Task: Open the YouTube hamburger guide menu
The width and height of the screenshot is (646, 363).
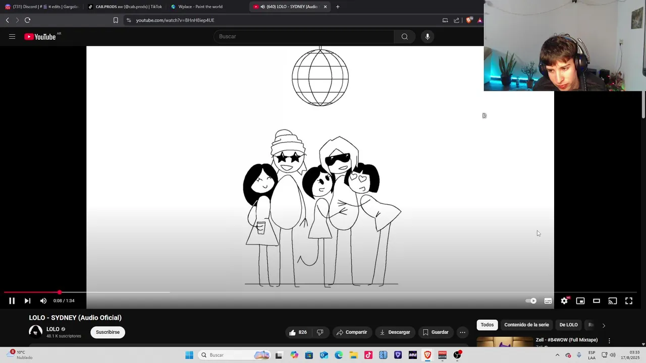Action: click(12, 36)
